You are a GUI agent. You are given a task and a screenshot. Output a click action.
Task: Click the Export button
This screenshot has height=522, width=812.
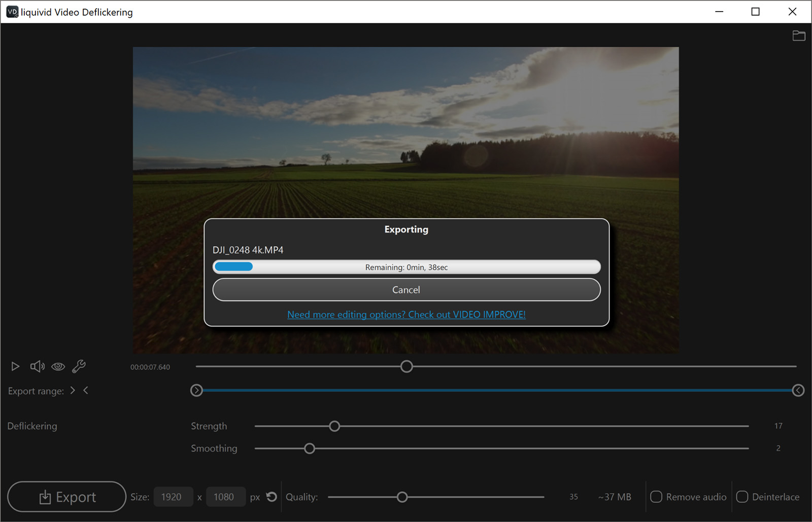tap(66, 497)
